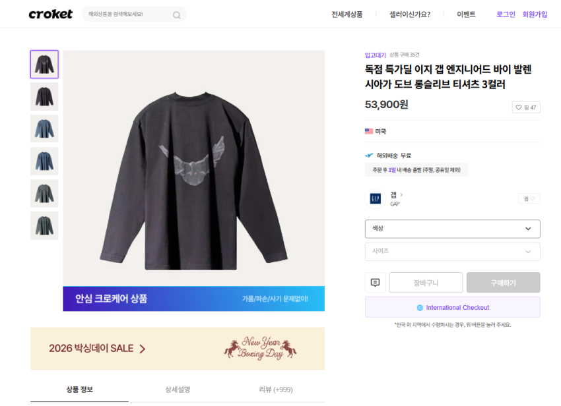The width and height of the screenshot is (561, 406).
Task: Open the 갭 brand page chevron
Action: coord(401,194)
